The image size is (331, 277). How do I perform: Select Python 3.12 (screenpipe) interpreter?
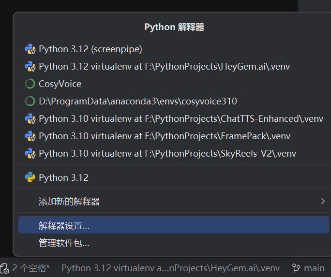pyautogui.click(x=174, y=49)
